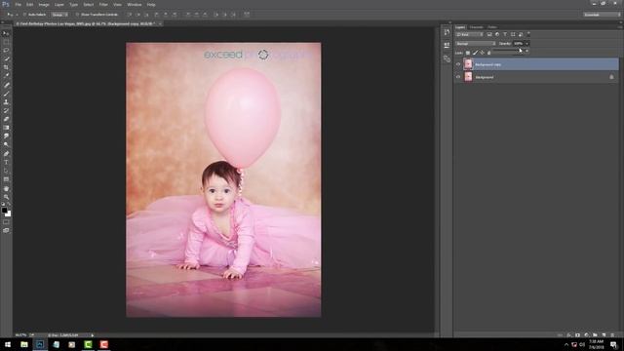The image size is (624, 351).
Task: Select the Dodge tool
Action: 6,144
